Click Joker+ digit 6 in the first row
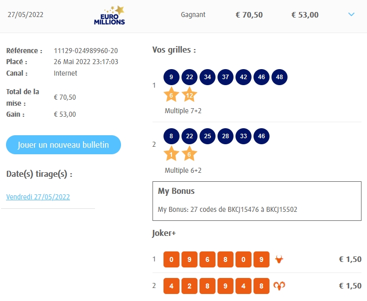The width and height of the screenshot is (367, 301). [x=207, y=259]
